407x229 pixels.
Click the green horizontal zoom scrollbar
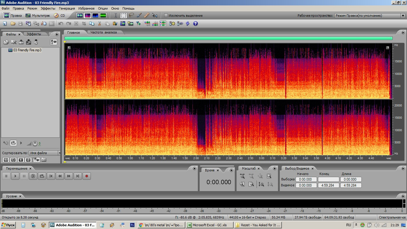tap(228, 38)
